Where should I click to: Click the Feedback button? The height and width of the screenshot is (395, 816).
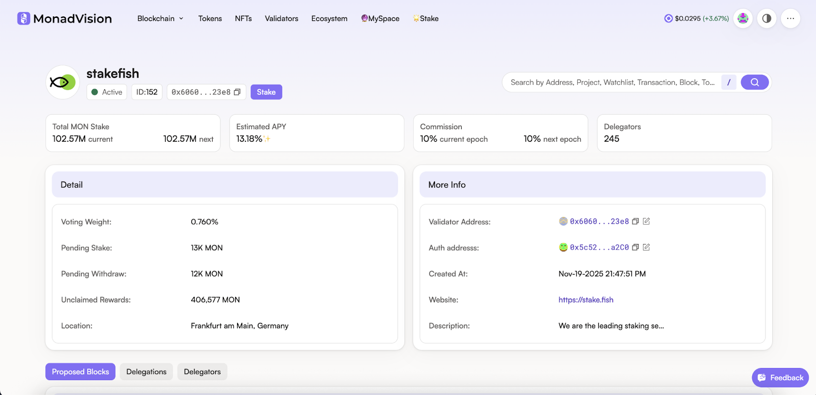780,378
